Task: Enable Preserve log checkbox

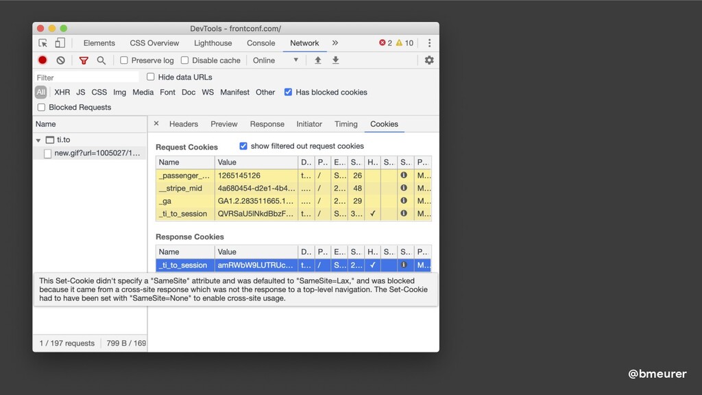Action: (124, 60)
